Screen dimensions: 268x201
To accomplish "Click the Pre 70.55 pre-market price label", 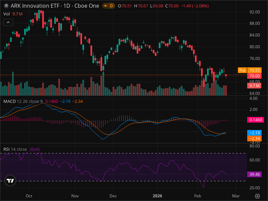I will (250, 70).
